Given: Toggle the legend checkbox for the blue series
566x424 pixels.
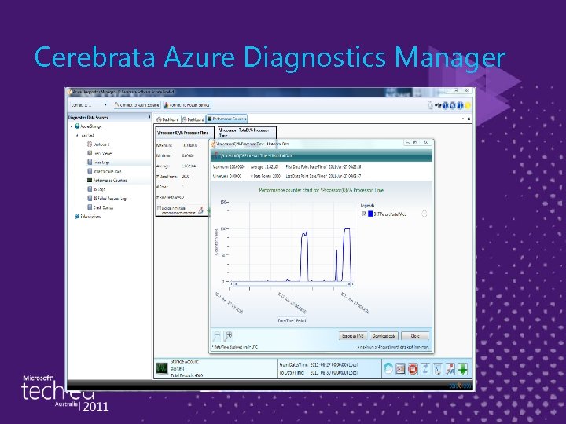Looking at the screenshot, I should click(x=364, y=214).
